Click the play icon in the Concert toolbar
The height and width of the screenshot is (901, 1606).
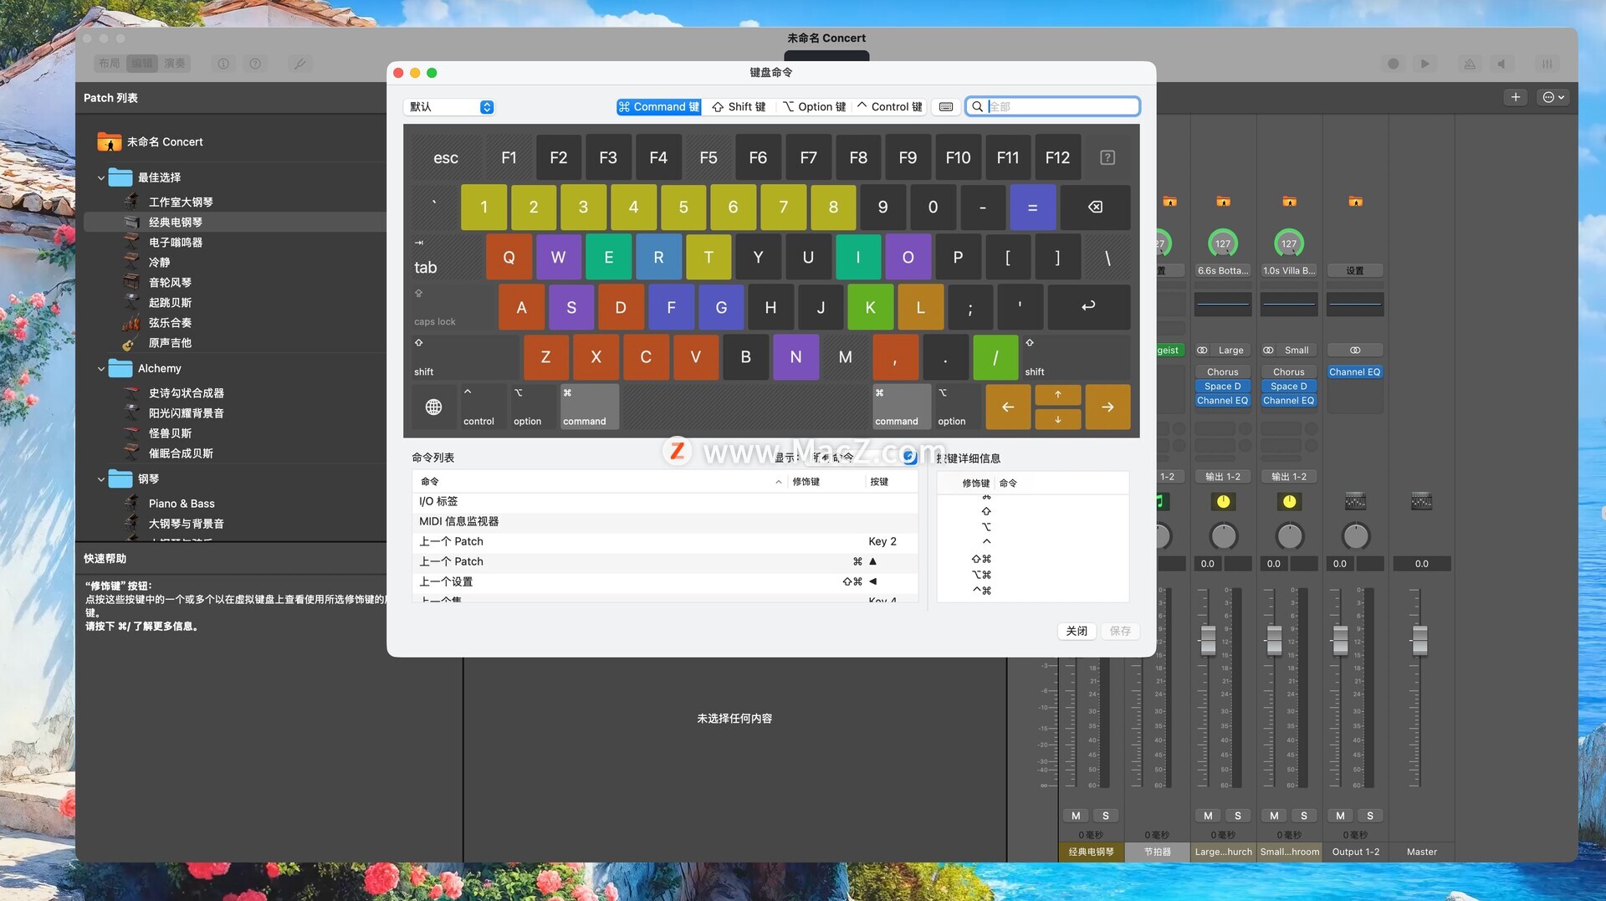[1424, 64]
